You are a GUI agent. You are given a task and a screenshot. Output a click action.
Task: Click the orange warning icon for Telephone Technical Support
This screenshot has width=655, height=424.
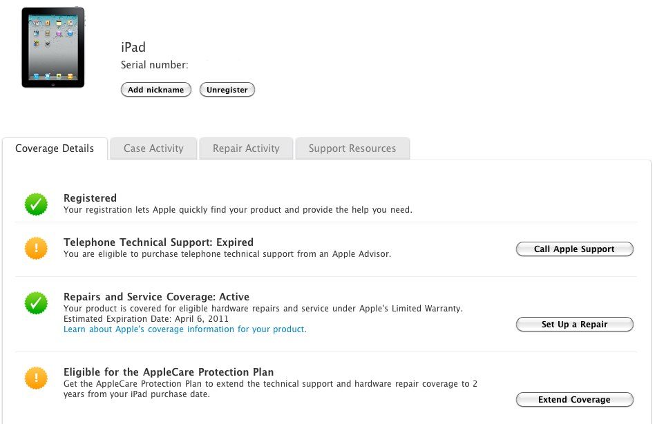(x=36, y=249)
